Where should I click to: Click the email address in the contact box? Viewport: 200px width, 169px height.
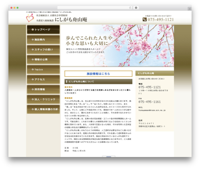[152, 110]
